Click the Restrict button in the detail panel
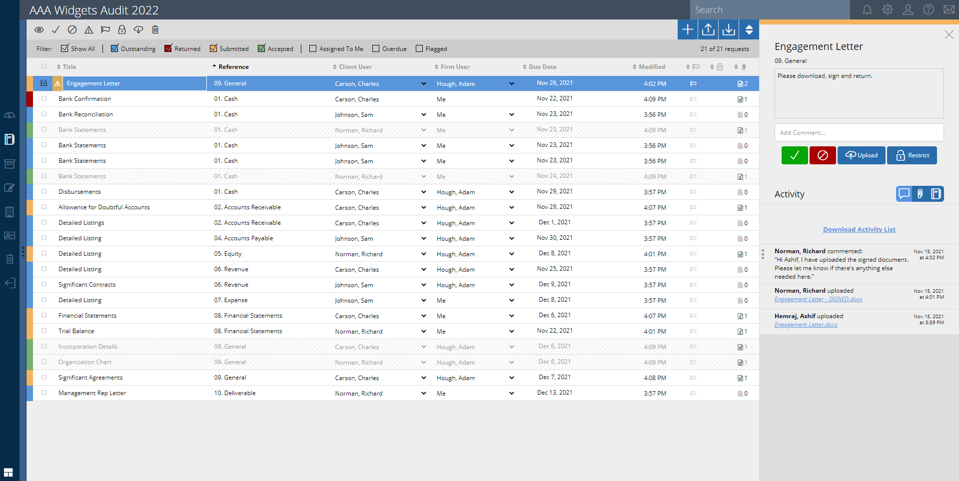Viewport: 959px width, 481px height. pos(912,155)
